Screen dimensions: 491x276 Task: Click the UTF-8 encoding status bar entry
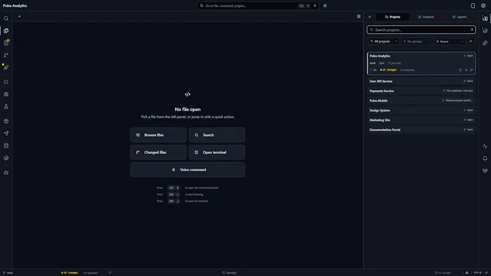pos(477,273)
